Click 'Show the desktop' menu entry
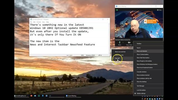Viewport: 178px width, 100px height. (149, 82)
